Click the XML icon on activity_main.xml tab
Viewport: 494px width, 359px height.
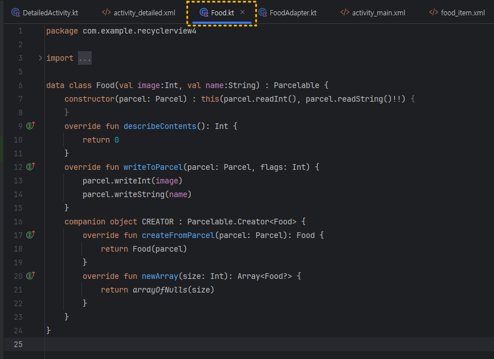[345, 12]
